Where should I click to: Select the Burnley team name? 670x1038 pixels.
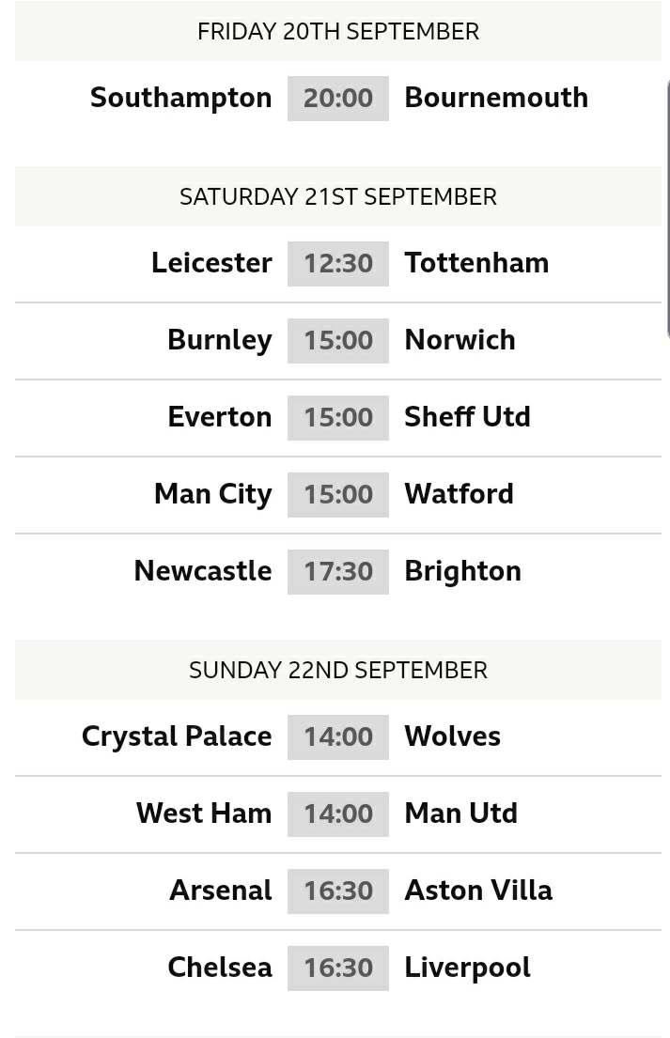click(220, 340)
